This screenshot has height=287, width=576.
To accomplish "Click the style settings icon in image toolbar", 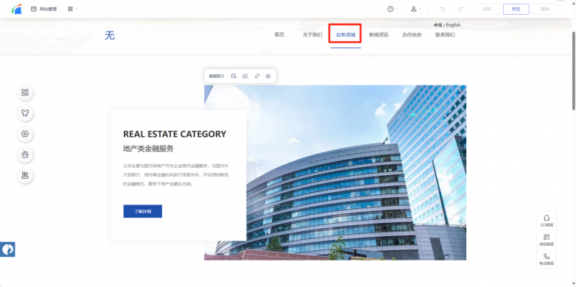I will pos(245,77).
